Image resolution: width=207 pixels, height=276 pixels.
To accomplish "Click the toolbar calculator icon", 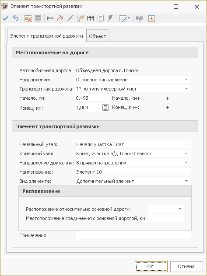I will point(101,18).
